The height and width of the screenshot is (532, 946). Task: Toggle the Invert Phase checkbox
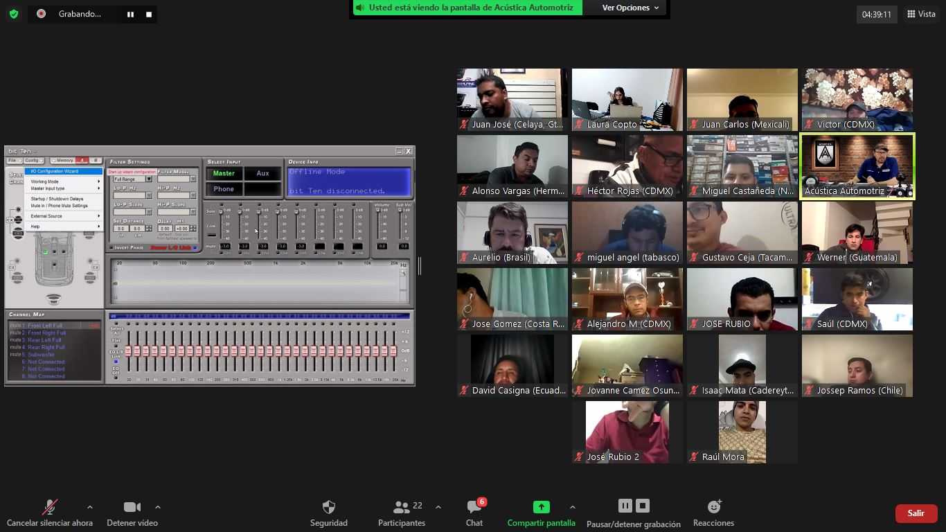click(111, 247)
